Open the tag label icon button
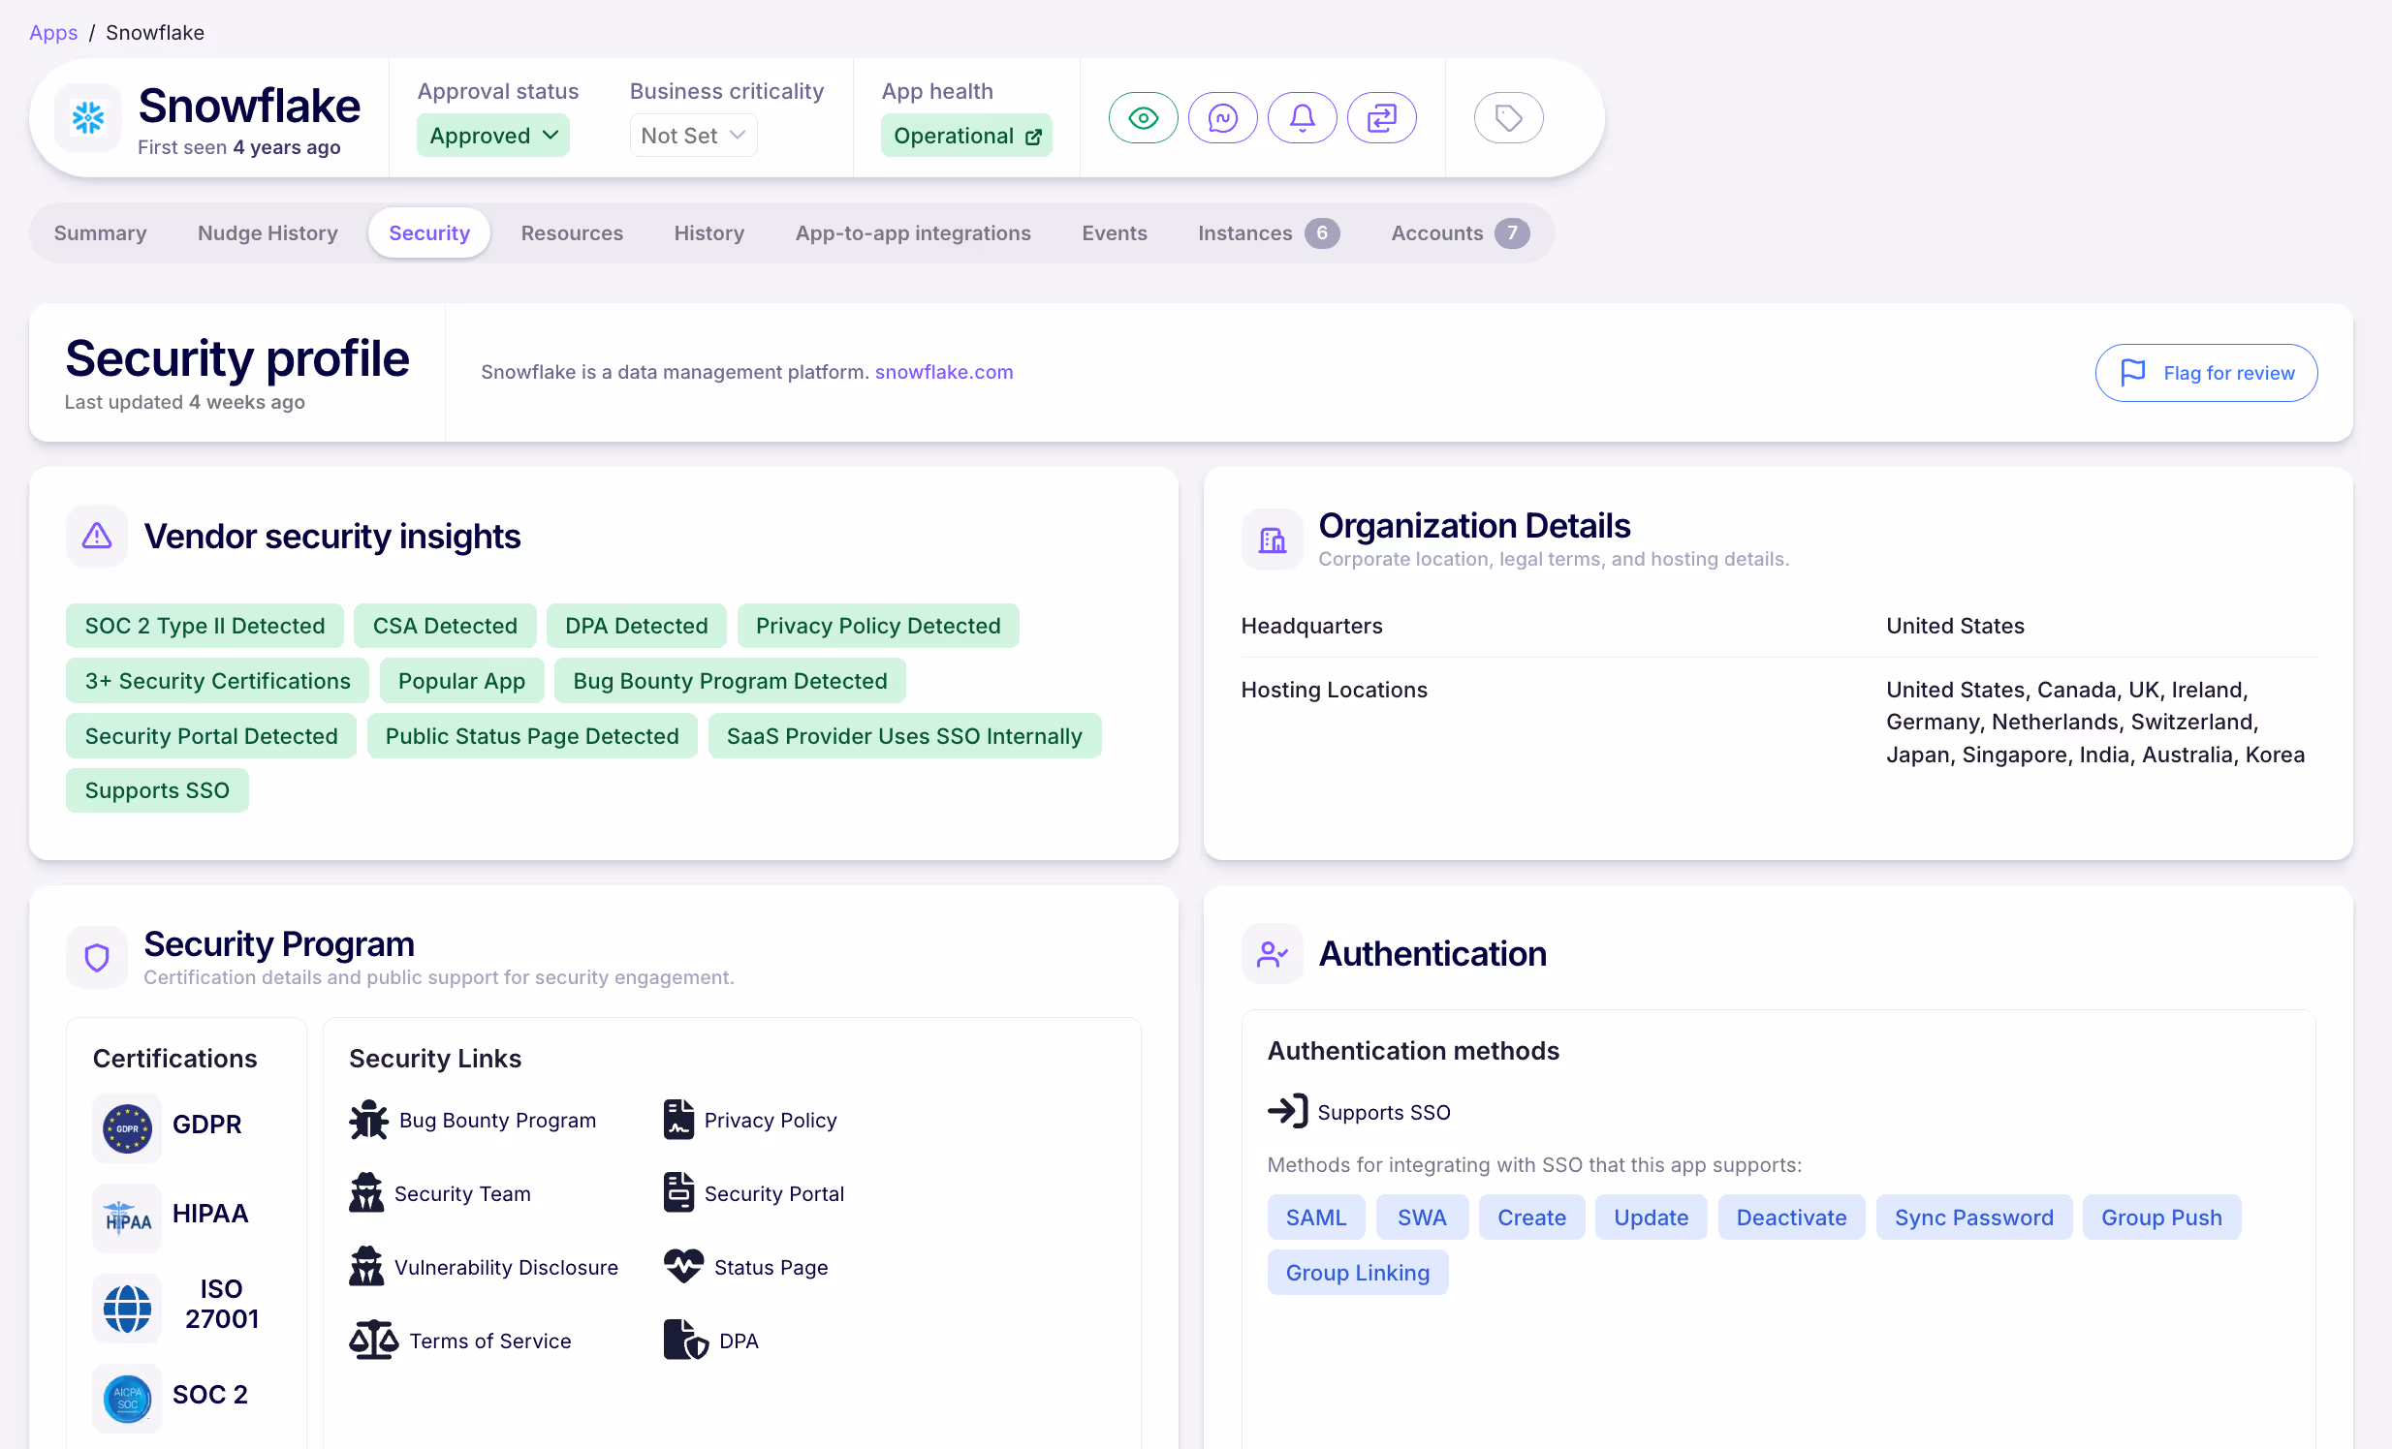 click(x=1508, y=118)
